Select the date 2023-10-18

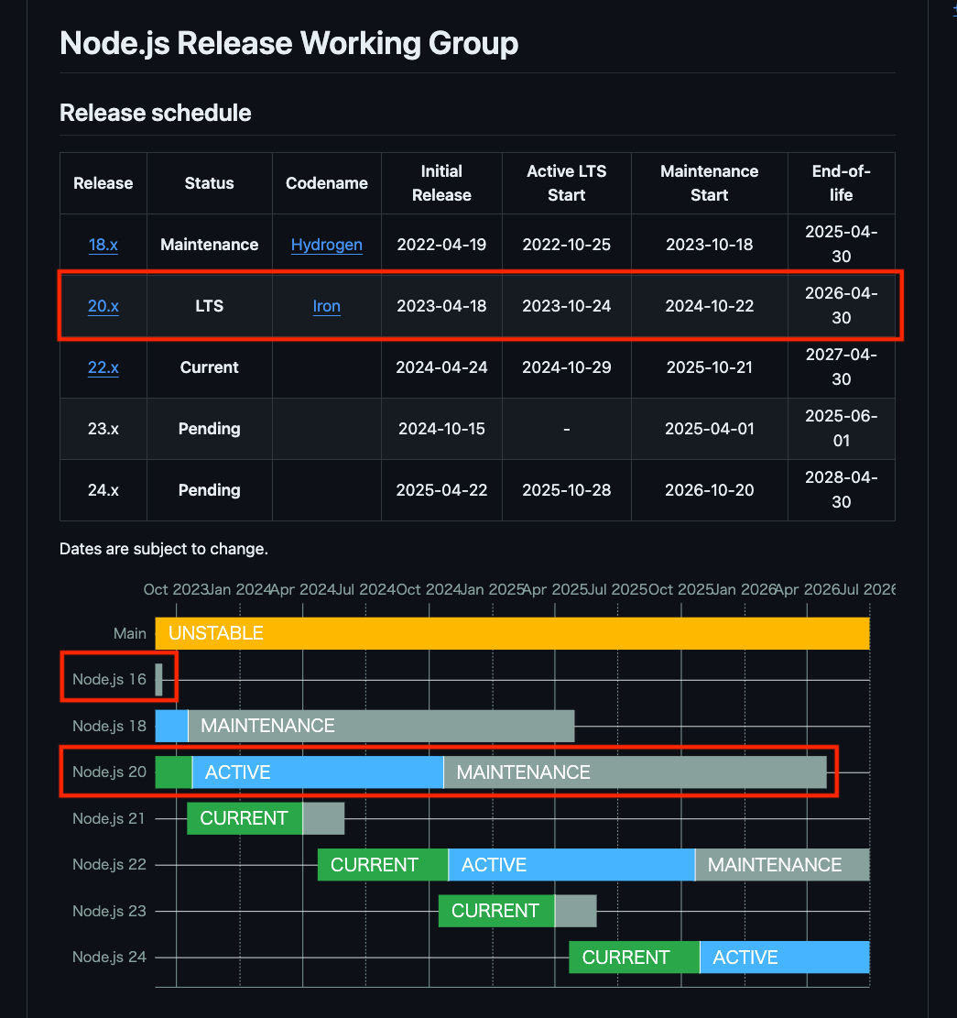pos(709,245)
